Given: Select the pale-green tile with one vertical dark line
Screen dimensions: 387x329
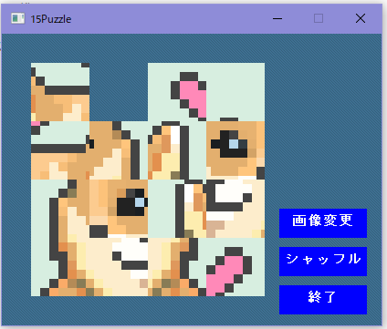Looking at the screenshot, I should coord(177,209).
